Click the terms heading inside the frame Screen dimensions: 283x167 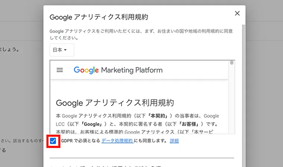point(115,103)
